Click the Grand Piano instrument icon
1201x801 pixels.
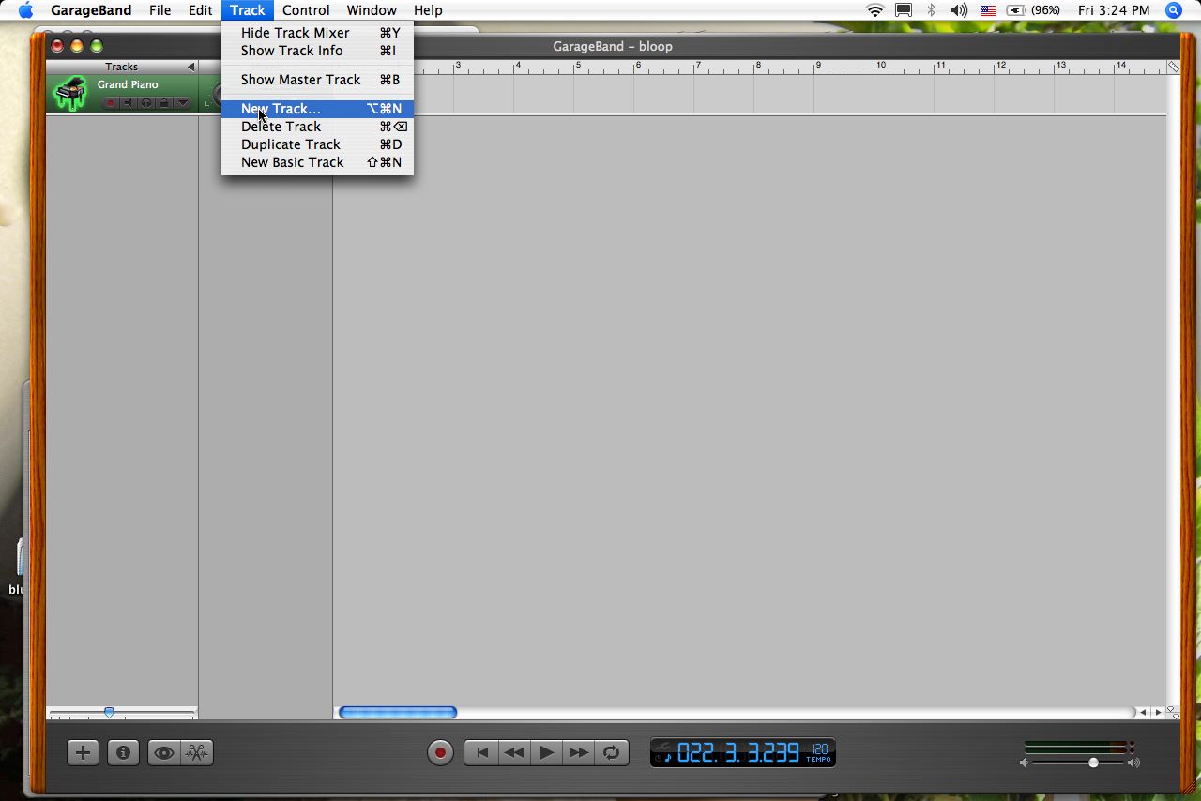[x=70, y=93]
